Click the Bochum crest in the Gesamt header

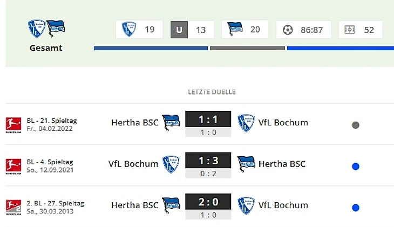pyautogui.click(x=37, y=29)
